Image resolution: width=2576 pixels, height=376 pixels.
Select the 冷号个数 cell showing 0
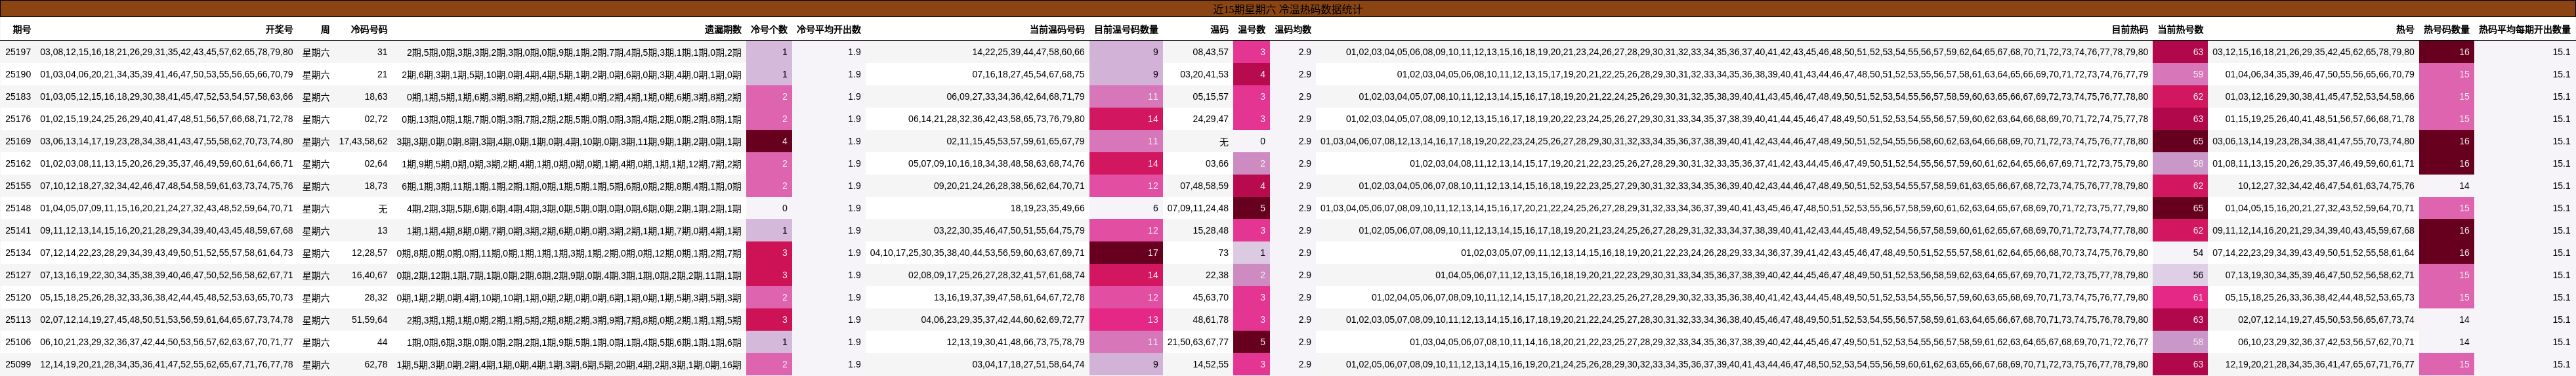click(768, 208)
